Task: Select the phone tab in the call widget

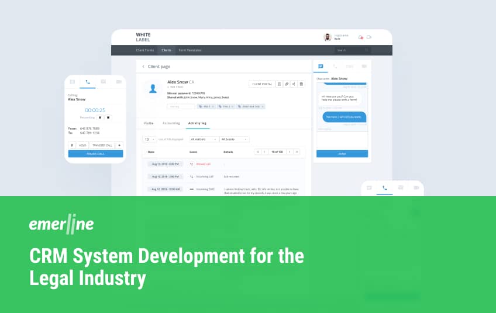Action: click(88, 82)
